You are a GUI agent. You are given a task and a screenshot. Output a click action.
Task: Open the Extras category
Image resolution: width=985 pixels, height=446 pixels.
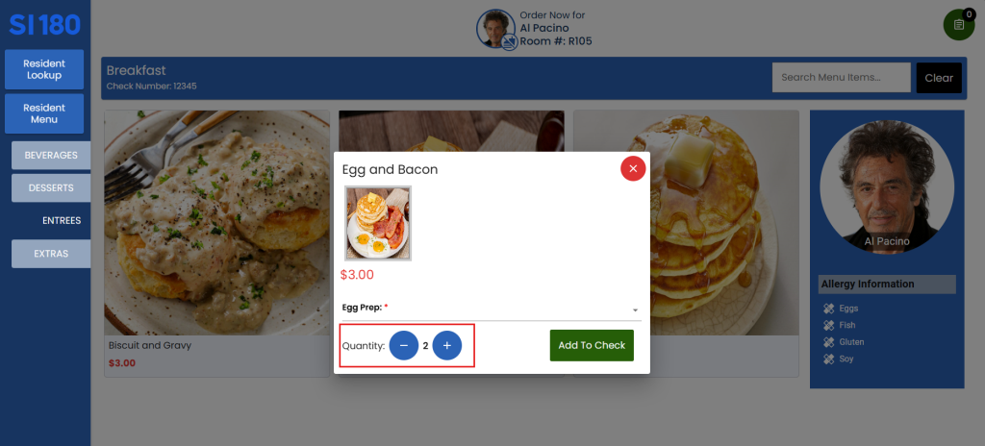pos(51,254)
